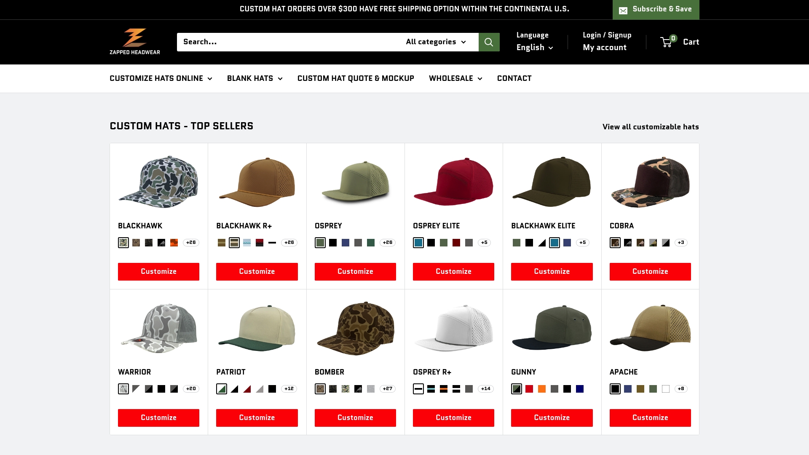Select the olive-brown swatch for Apache
This screenshot has width=809, height=455.
click(640, 389)
